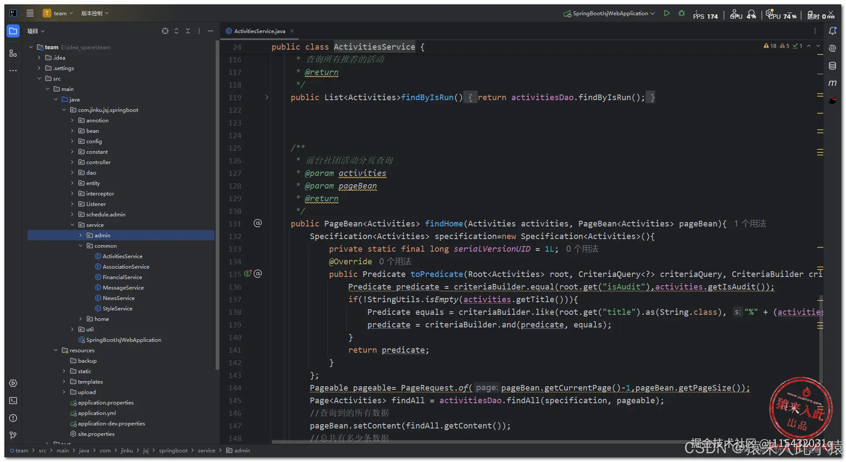Click the team root breadcrumb
This screenshot has height=462, width=846.
19,450
